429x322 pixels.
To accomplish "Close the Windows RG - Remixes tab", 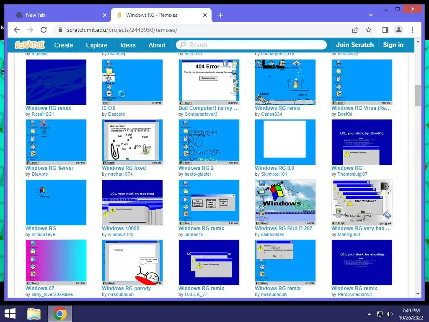I will pos(204,15).
